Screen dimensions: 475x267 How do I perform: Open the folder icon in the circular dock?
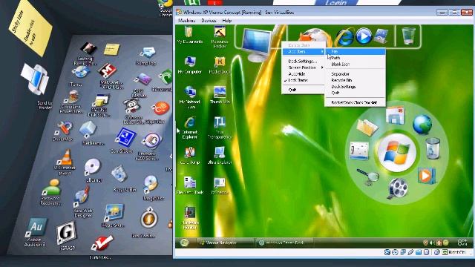coord(367,127)
